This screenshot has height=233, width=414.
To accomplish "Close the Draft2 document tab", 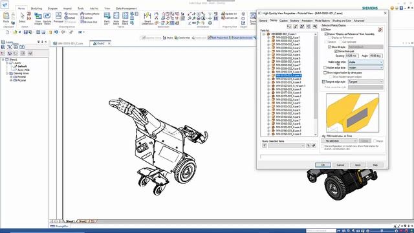I will [109, 43].
